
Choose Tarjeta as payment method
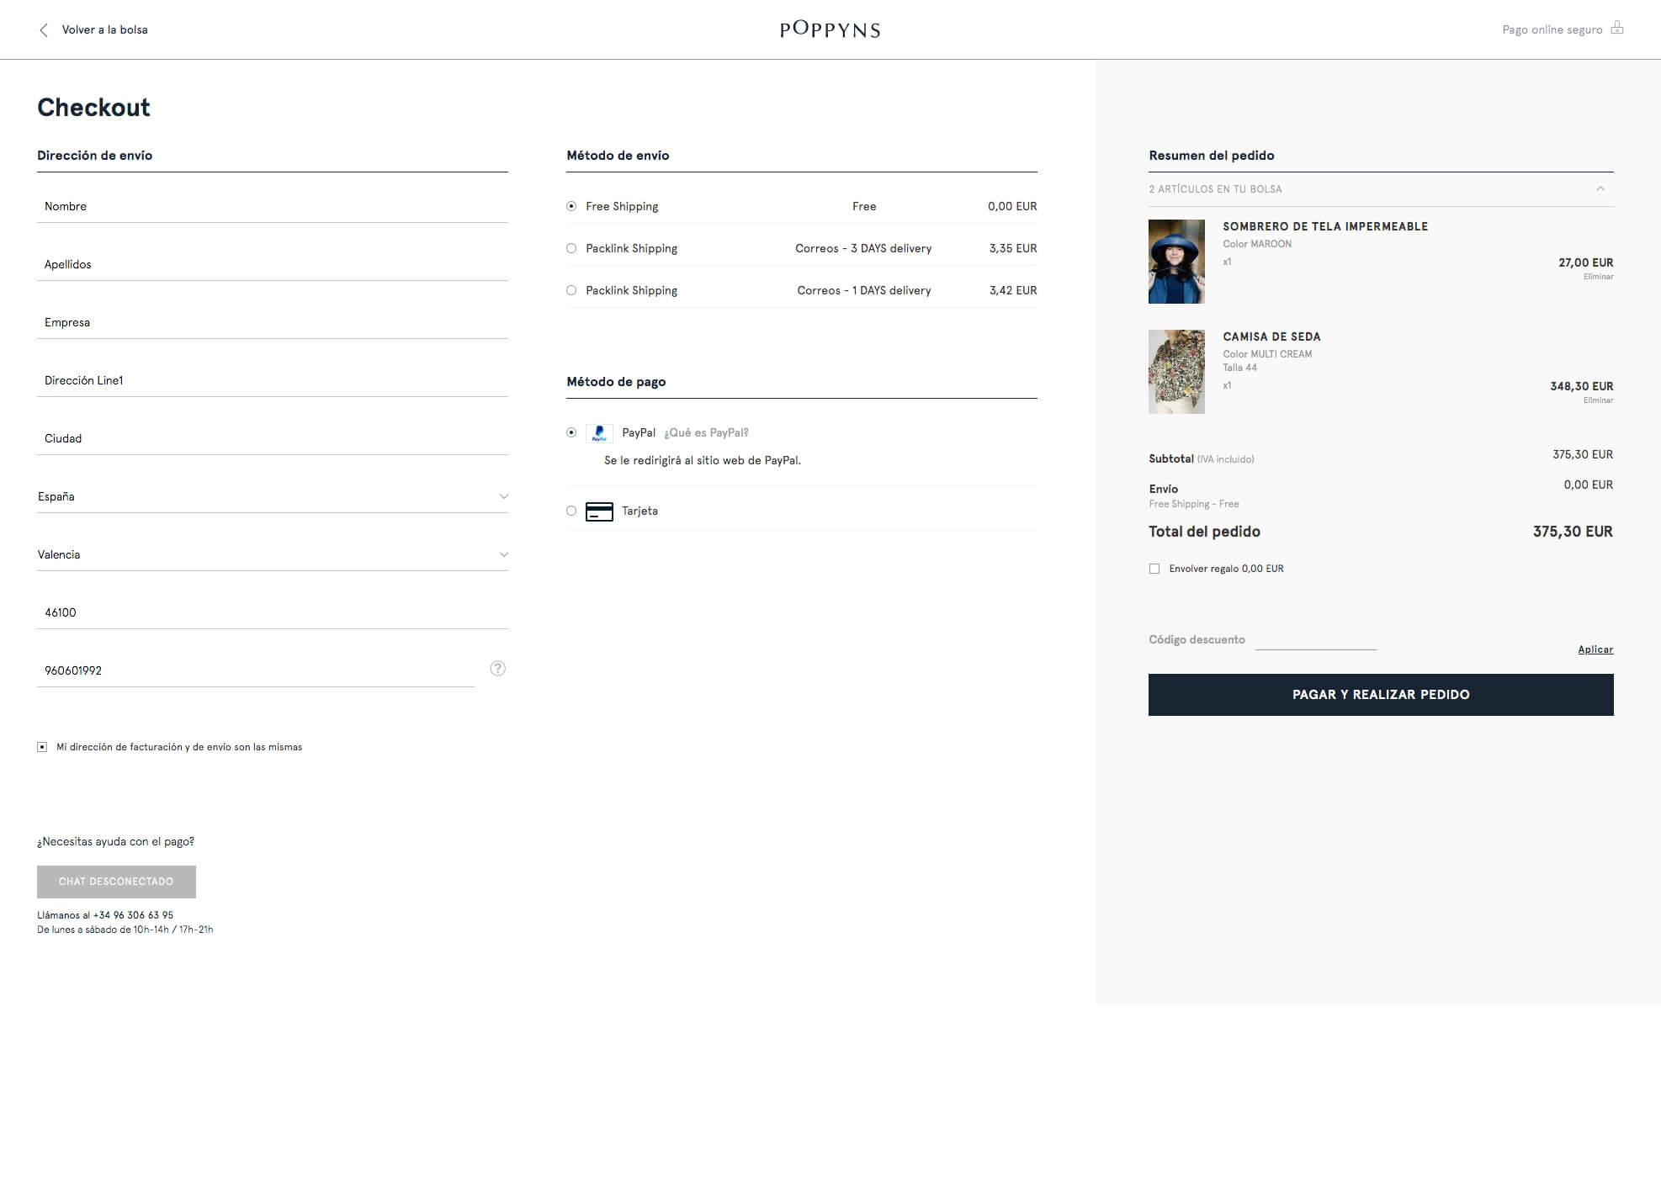(x=571, y=511)
